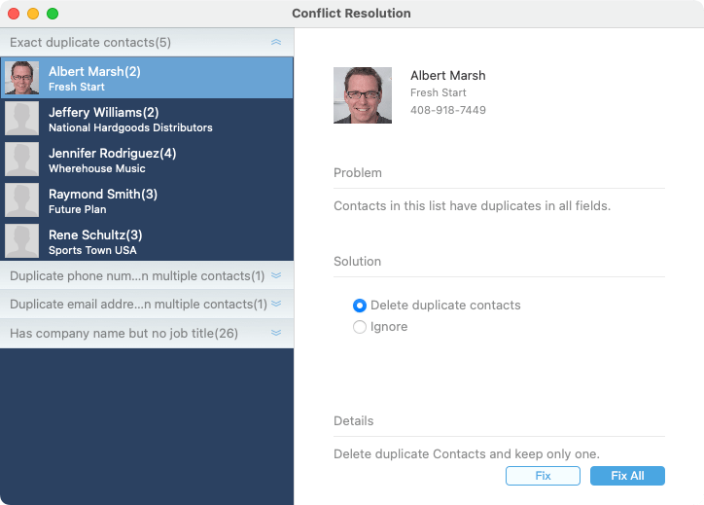This screenshot has width=704, height=505.
Task: Open Duplicate phone num…n multiple contacts(1) header
Action: tap(147, 275)
